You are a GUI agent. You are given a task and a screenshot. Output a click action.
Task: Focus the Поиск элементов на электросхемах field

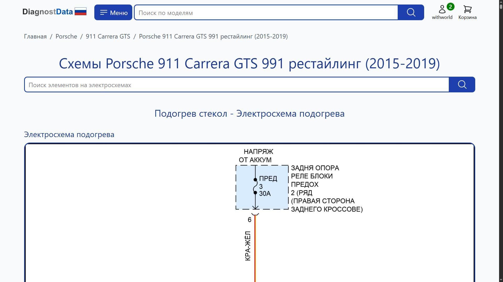pyautogui.click(x=237, y=84)
